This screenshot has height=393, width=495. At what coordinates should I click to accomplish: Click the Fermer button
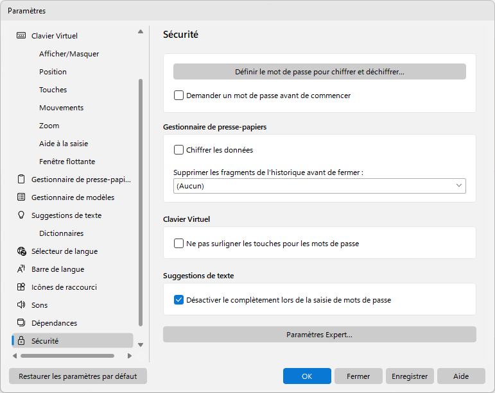click(x=358, y=376)
